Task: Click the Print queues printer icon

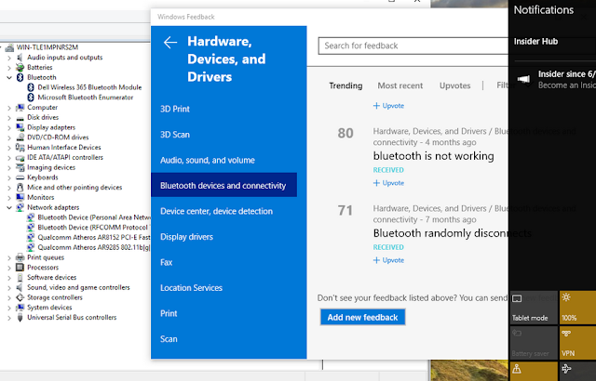Action: [20, 257]
